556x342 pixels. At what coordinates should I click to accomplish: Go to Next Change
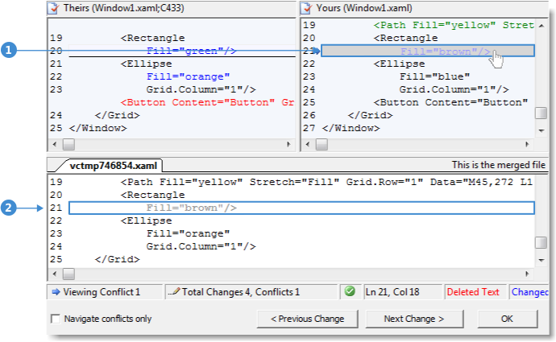(414, 319)
